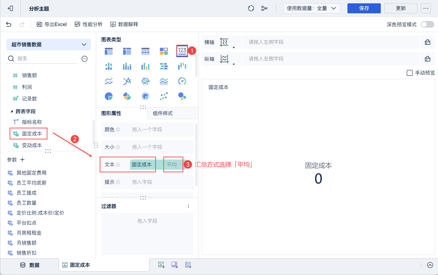438x275 pixels.
Task: Open the gear settings beside 颜色
Action: 118,130
